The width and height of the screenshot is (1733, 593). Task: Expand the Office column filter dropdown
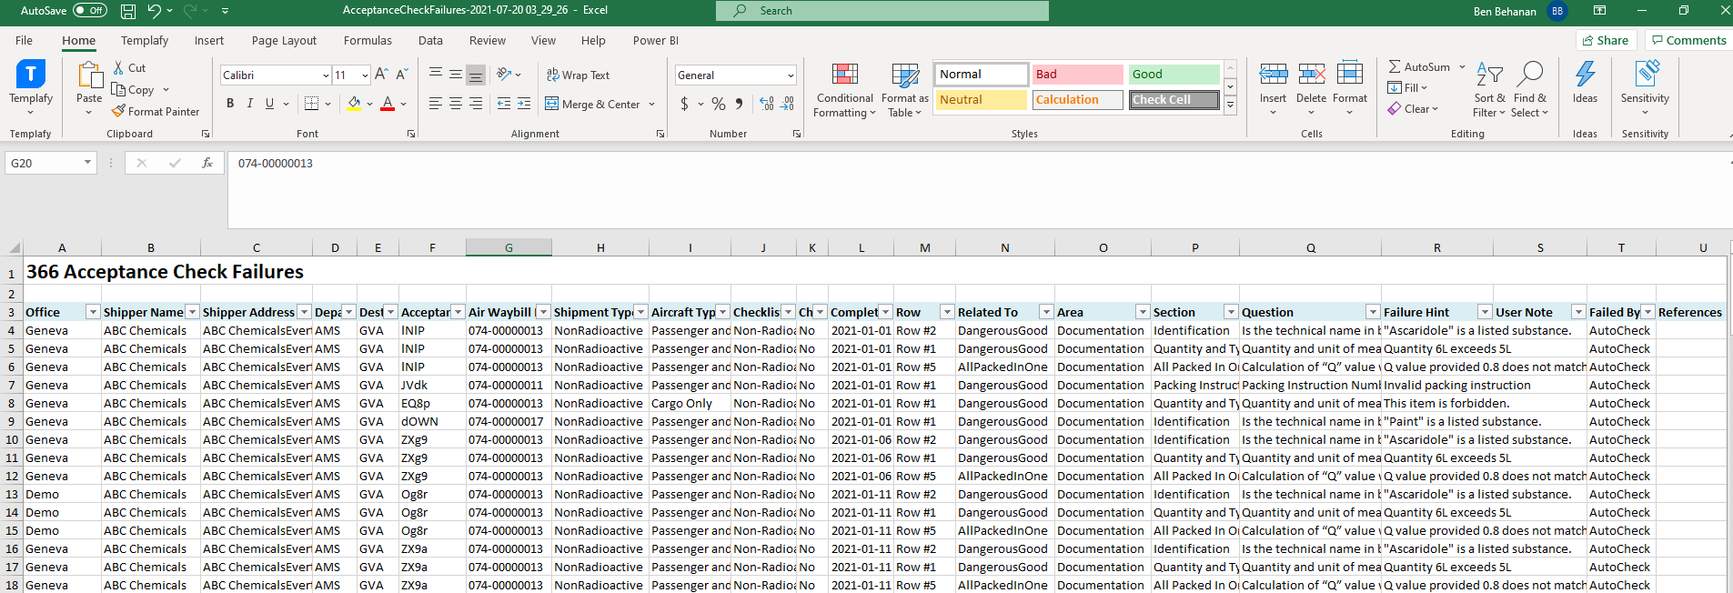(x=92, y=312)
